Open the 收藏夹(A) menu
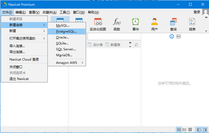The height and width of the screenshot is (133, 209). tap(49, 12)
